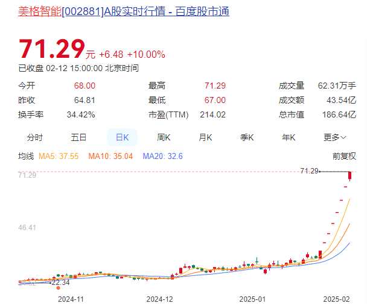
Task: Switch to the 分时 chart tab
Action: (35, 137)
